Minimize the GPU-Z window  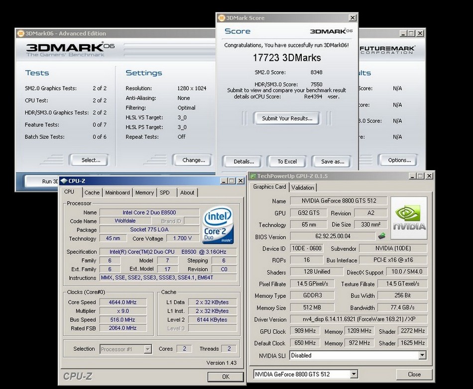(413, 176)
